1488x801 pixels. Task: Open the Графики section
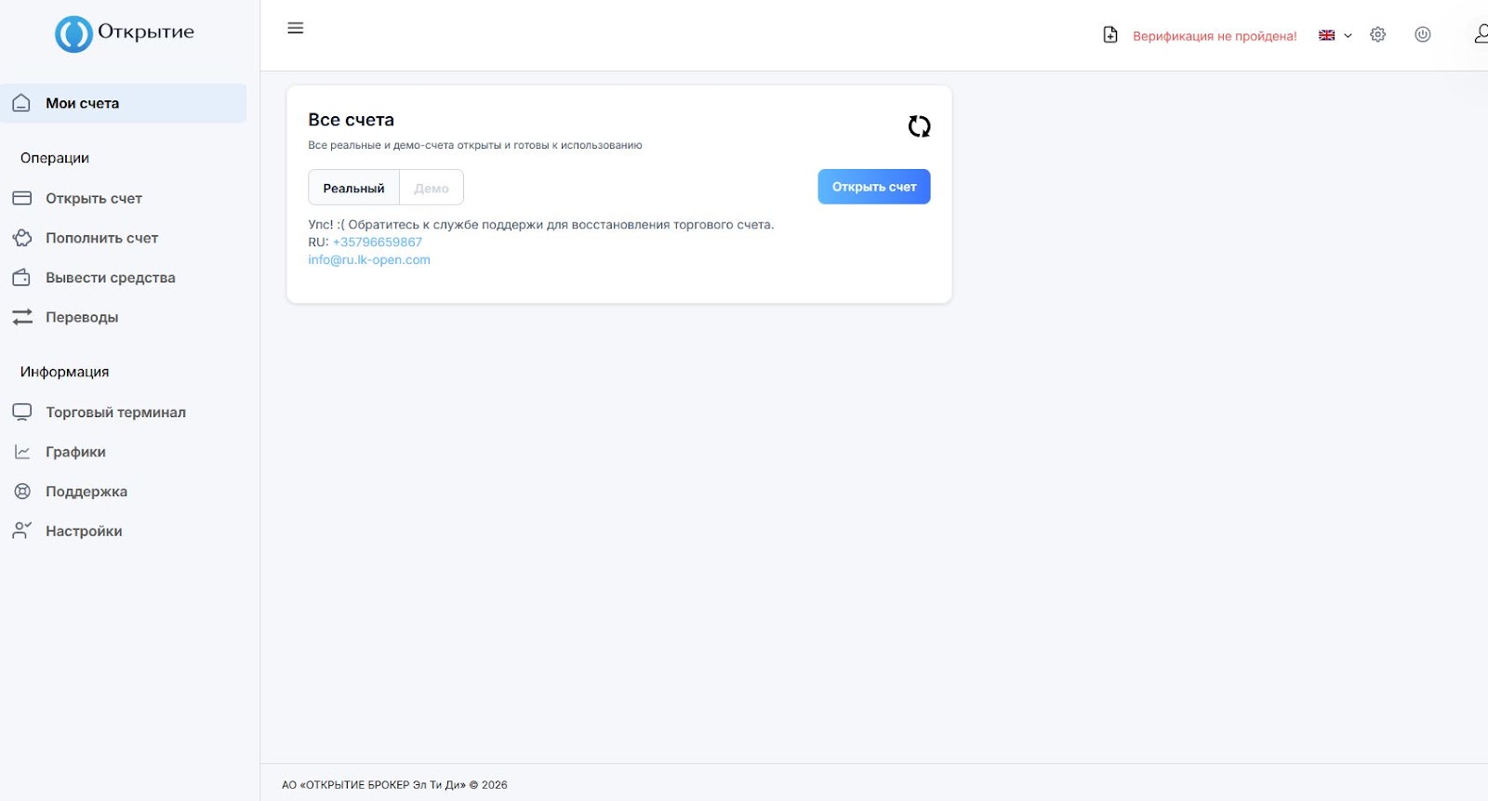[x=75, y=453]
